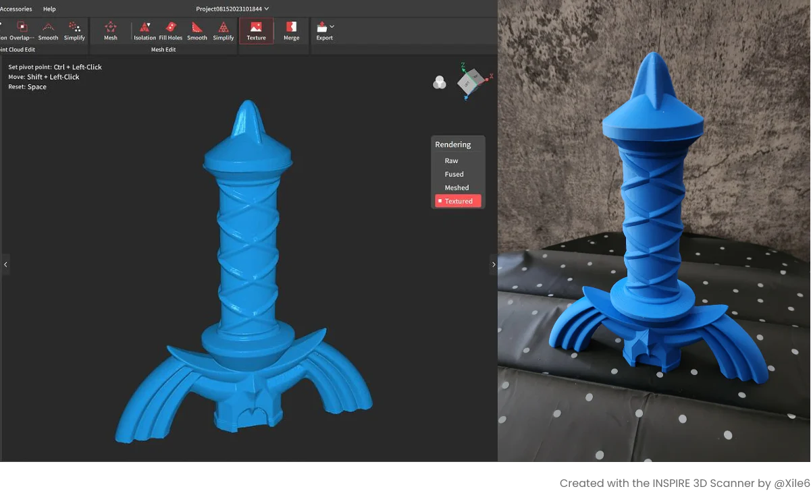Click the Merge tool icon
This screenshot has width=811, height=491.
291,30
